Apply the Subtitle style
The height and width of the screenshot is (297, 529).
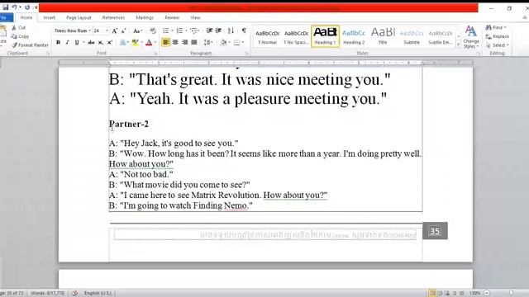412,36
